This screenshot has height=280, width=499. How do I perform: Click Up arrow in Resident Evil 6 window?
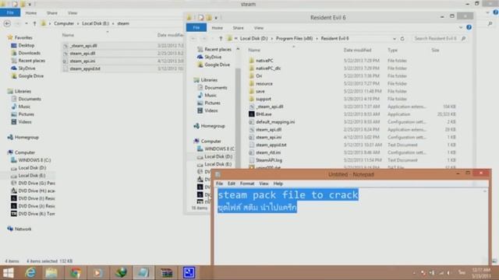click(221, 38)
